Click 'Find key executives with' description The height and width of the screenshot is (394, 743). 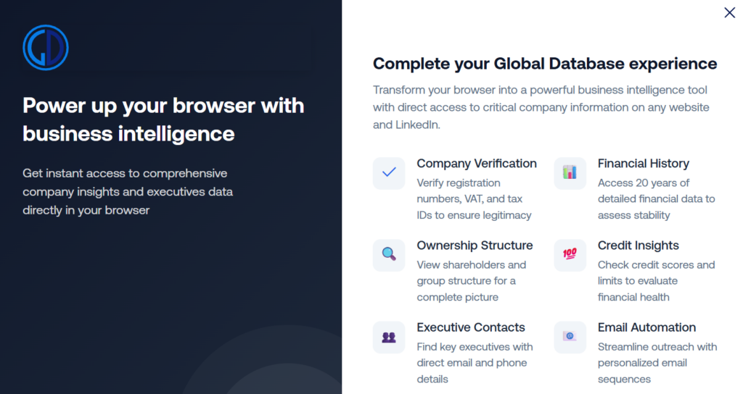tap(475, 363)
